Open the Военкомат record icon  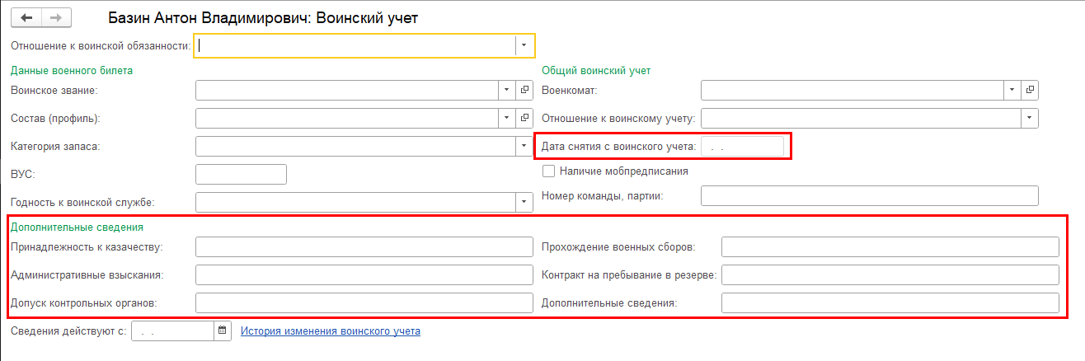coord(1030,90)
